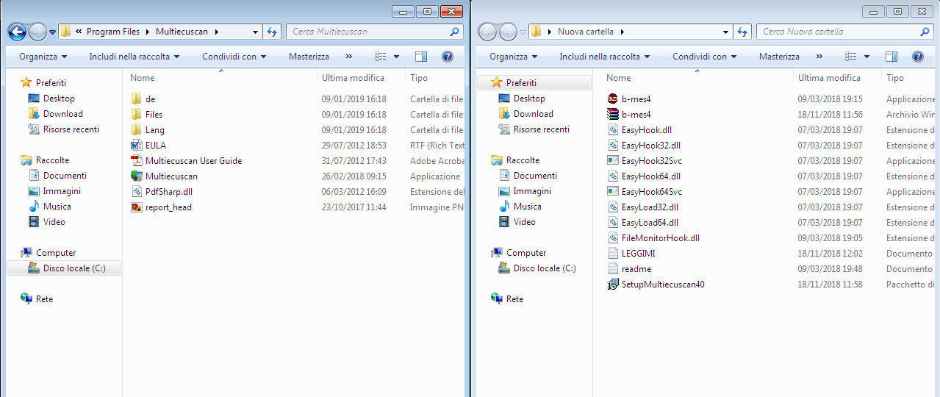
Task: Expand toolbar overflow chevron in Multiecuscan window
Action: click(x=348, y=57)
